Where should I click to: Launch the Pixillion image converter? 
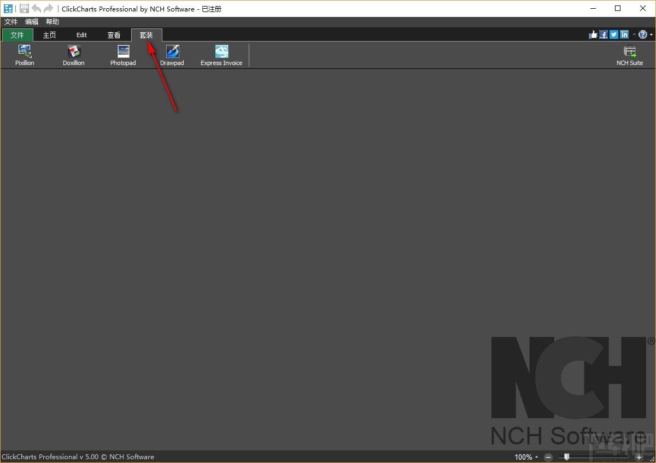(25, 55)
